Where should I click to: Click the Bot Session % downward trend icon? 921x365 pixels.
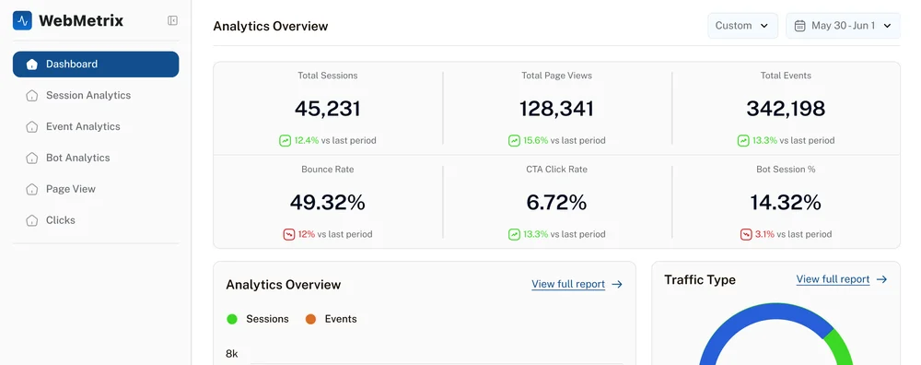746,234
